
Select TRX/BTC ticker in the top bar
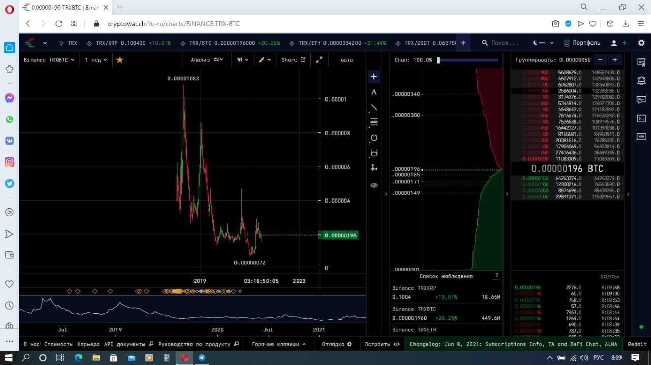tap(230, 43)
